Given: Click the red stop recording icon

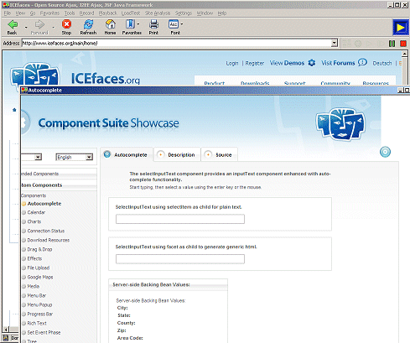Looking at the screenshot, I should point(403,44).
